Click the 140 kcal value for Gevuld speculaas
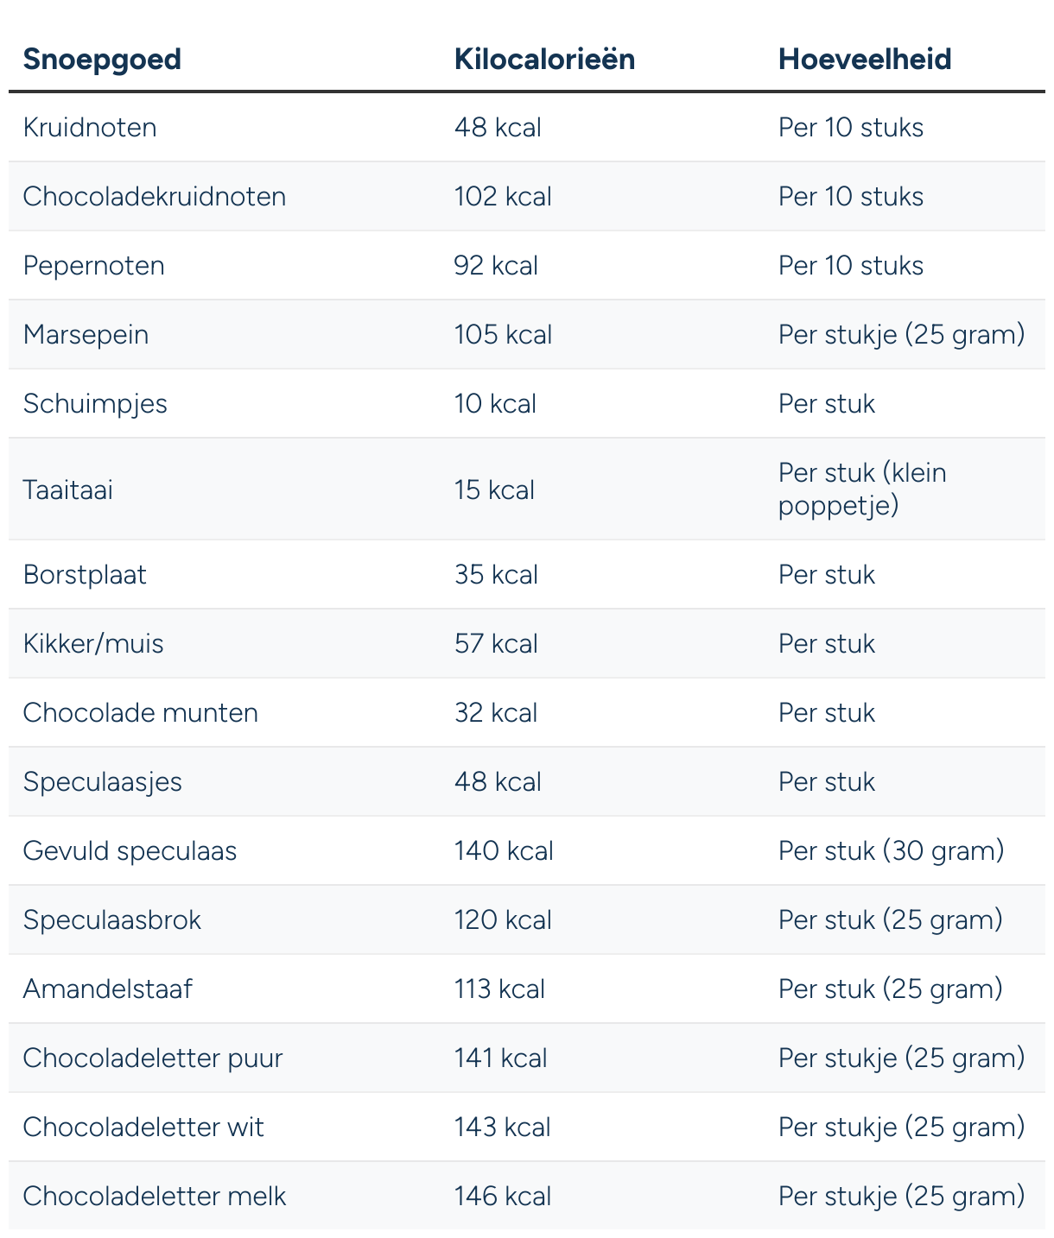This screenshot has width=1054, height=1238. point(504,851)
